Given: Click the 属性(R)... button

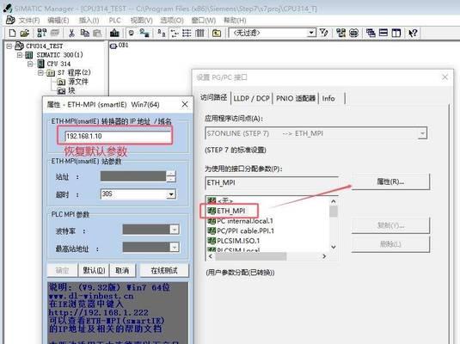Looking at the screenshot, I should 390,182.
